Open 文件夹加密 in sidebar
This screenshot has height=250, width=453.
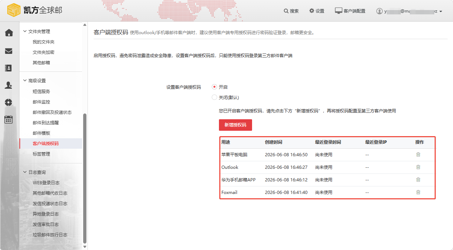[44, 52]
